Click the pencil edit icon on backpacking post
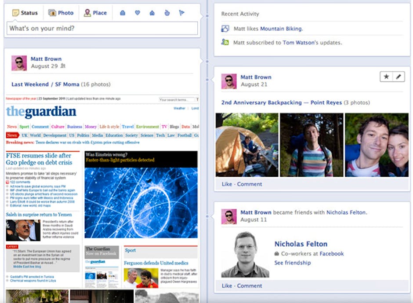The width and height of the screenshot is (413, 303). click(399, 77)
